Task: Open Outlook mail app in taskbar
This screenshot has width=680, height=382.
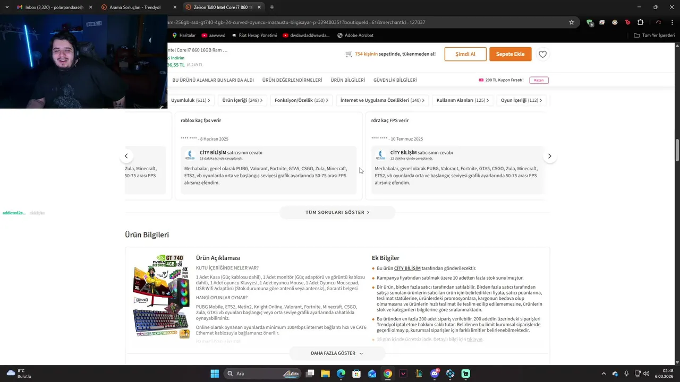Action: [x=372, y=374]
